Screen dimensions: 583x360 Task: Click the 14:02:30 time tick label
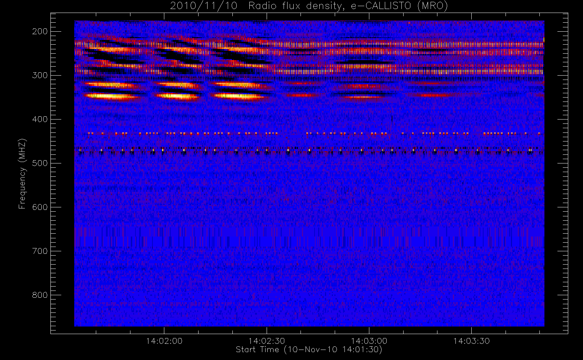coord(267,341)
